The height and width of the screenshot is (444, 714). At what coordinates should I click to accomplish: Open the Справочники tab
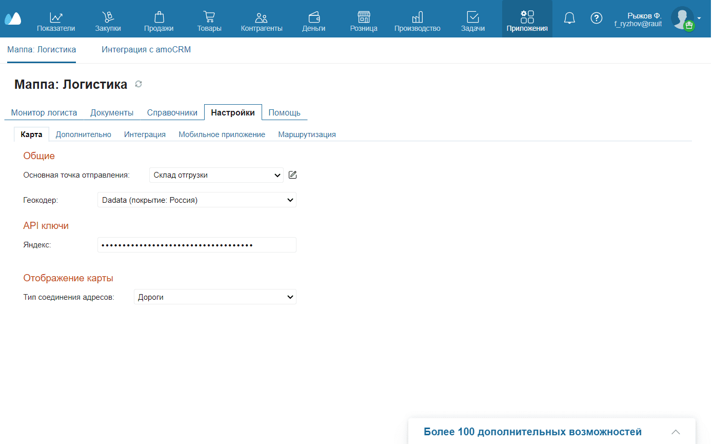pyautogui.click(x=172, y=112)
